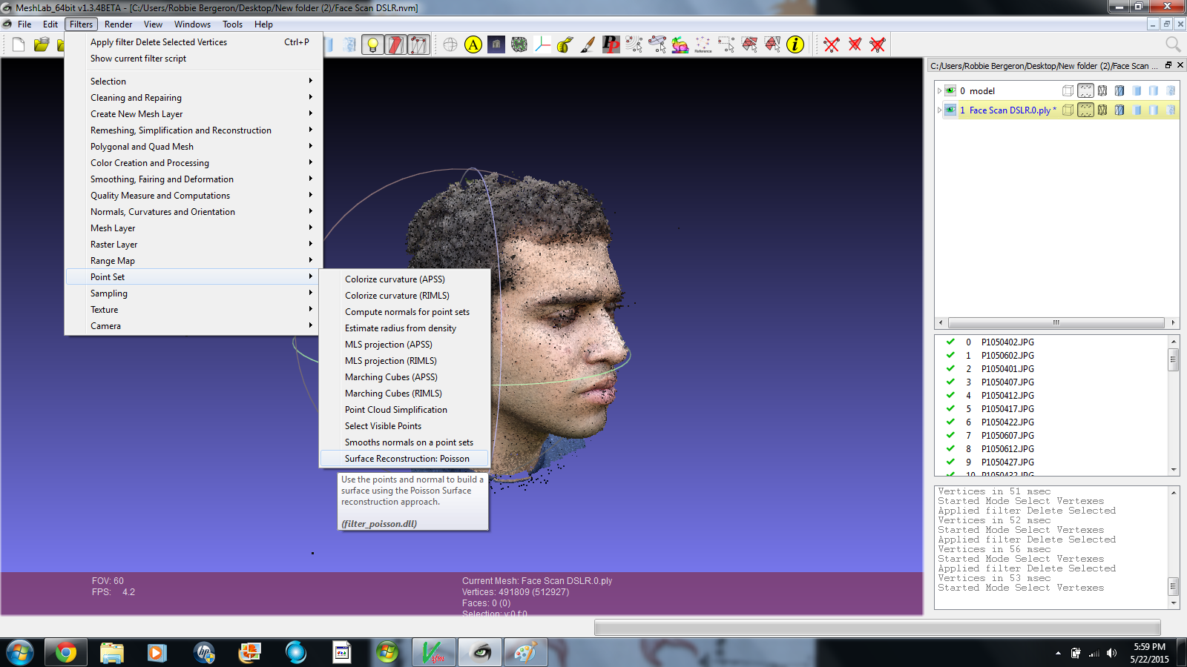
Task: Open Remeshing, Simplification and Reconstruction submenu
Action: pos(193,130)
